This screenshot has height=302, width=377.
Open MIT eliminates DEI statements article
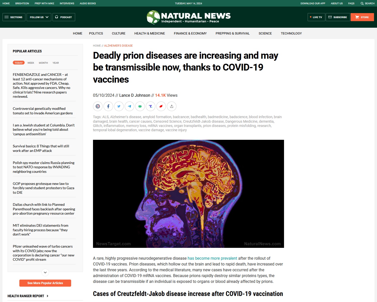click(40, 230)
